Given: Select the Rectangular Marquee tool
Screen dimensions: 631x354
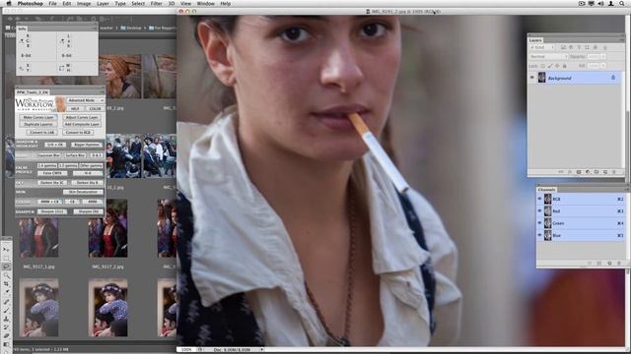Looking at the screenshot, I should pyautogui.click(x=6, y=258).
